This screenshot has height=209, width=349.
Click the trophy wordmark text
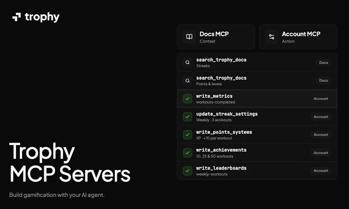click(x=42, y=17)
